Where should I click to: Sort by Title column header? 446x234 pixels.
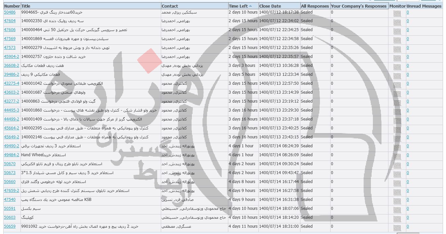click(x=26, y=6)
